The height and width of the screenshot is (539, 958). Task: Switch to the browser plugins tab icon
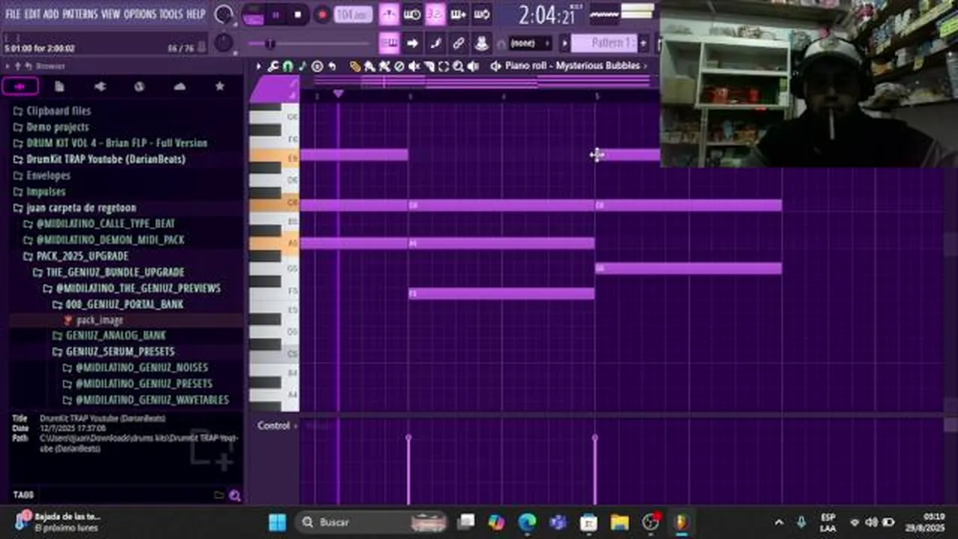pyautogui.click(x=100, y=87)
